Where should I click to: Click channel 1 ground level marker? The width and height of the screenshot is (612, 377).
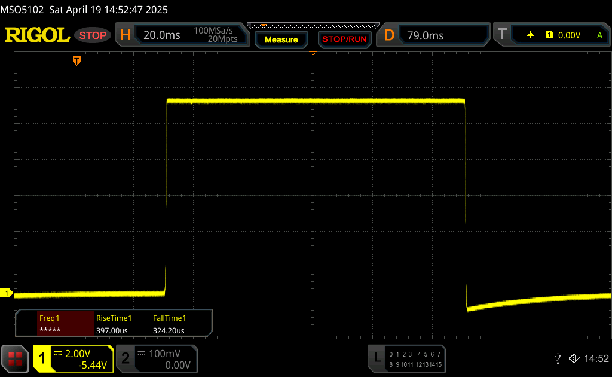[x=6, y=293]
